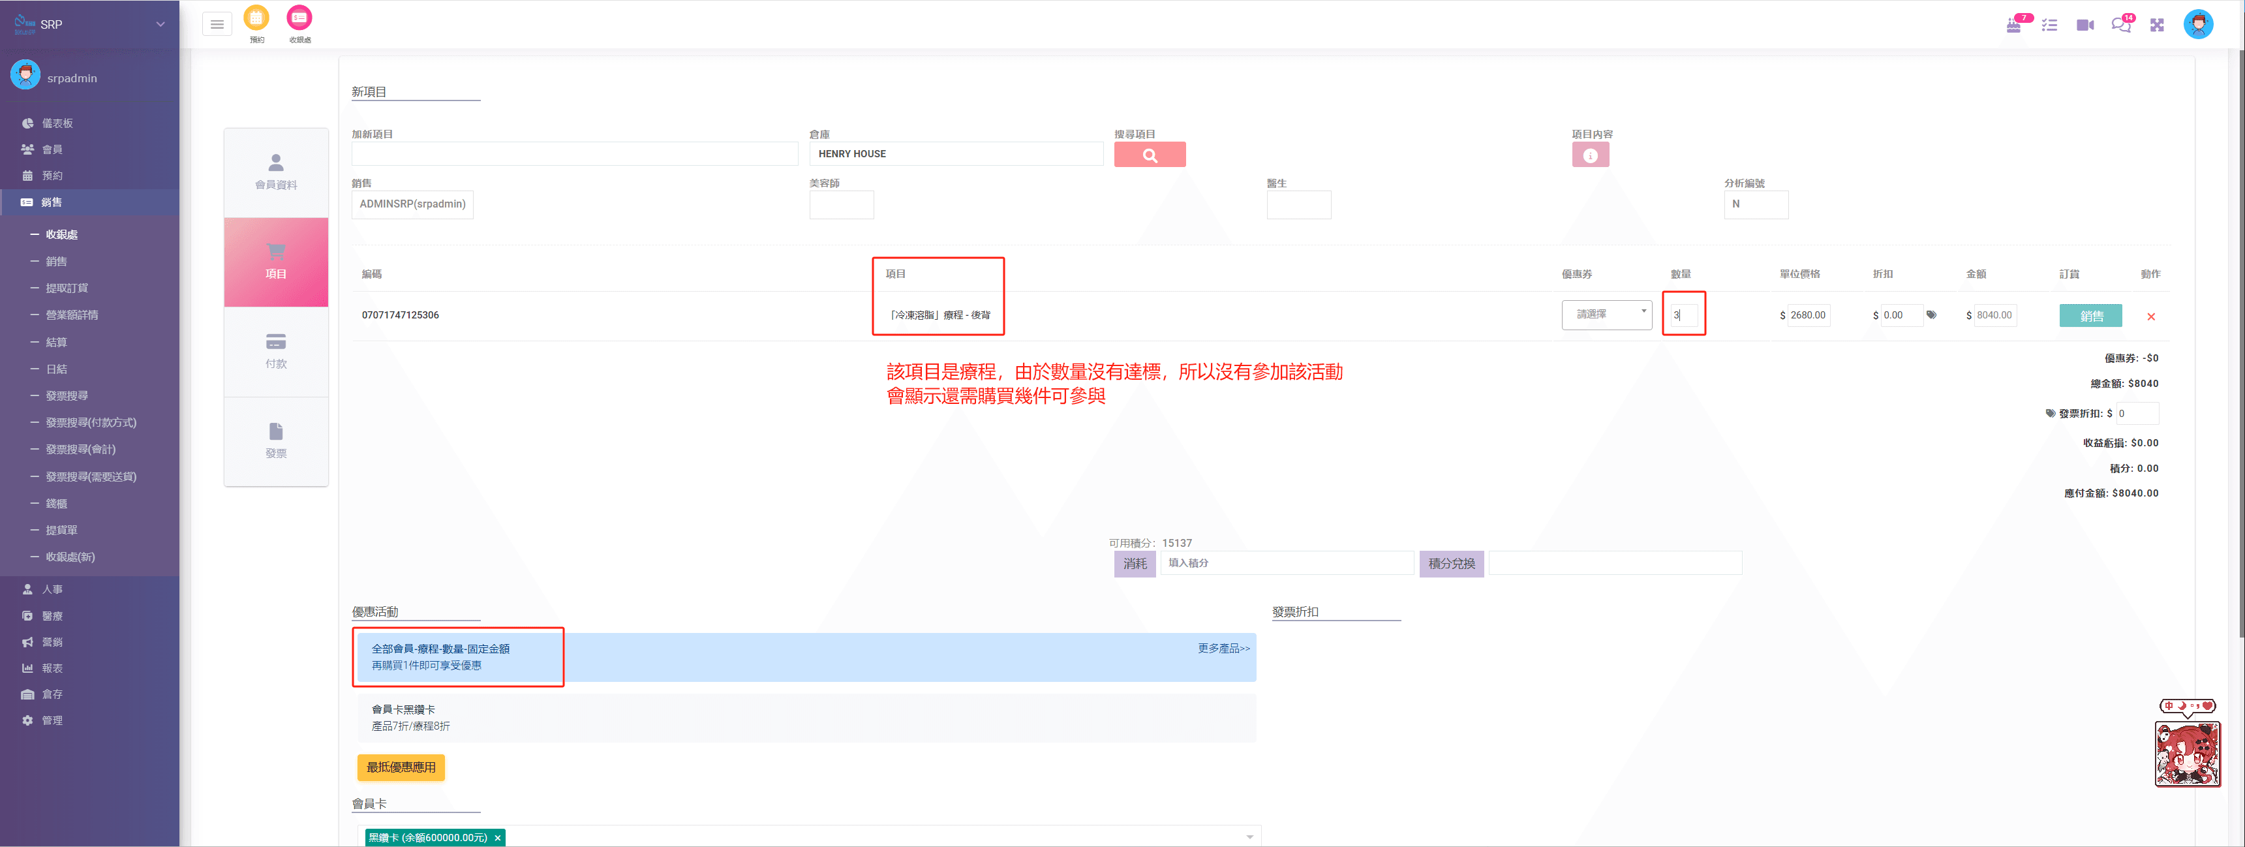
Task: Click the magnifier search item button
Action: point(1149,155)
